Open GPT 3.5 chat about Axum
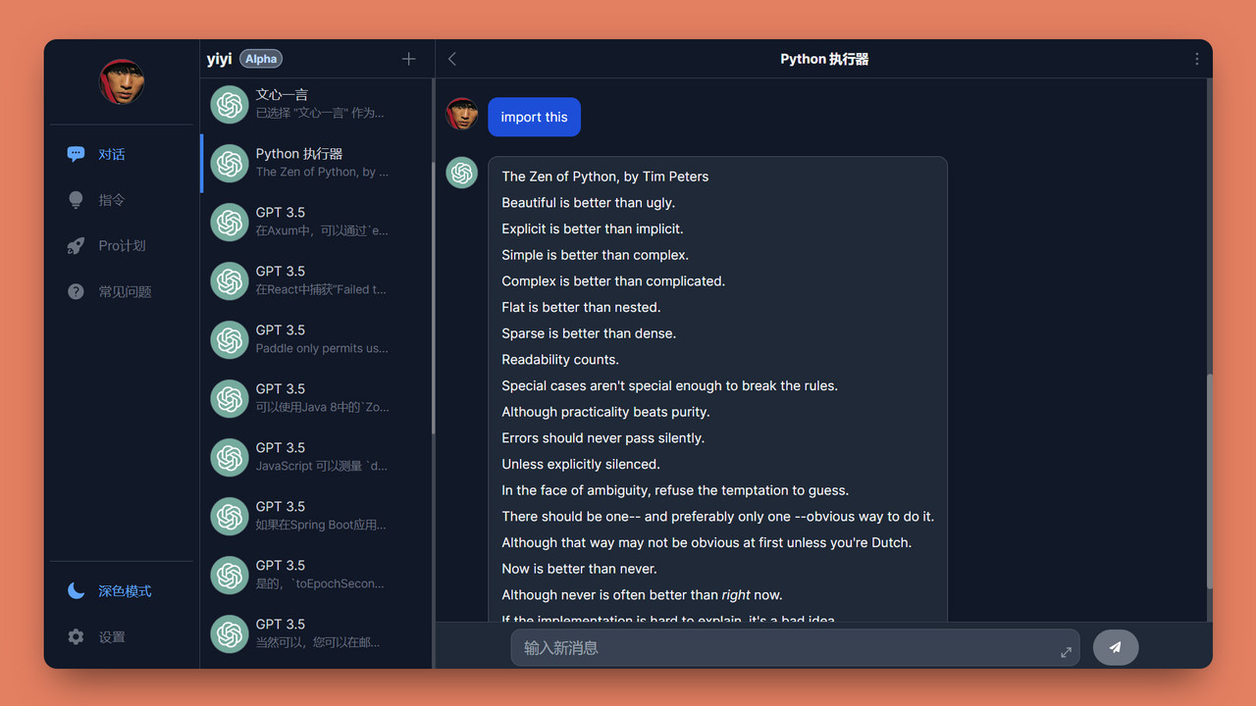Image resolution: width=1256 pixels, height=706 pixels. coord(316,222)
